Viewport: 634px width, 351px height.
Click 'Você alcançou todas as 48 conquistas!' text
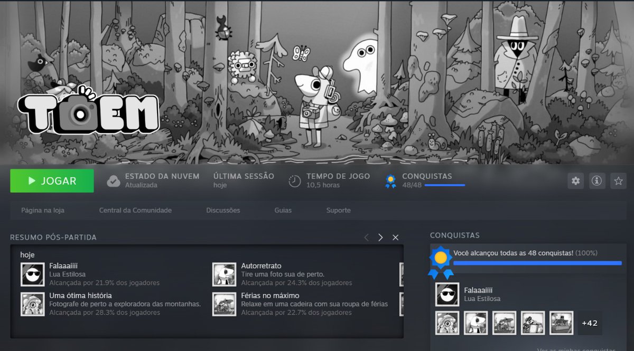[x=513, y=253]
